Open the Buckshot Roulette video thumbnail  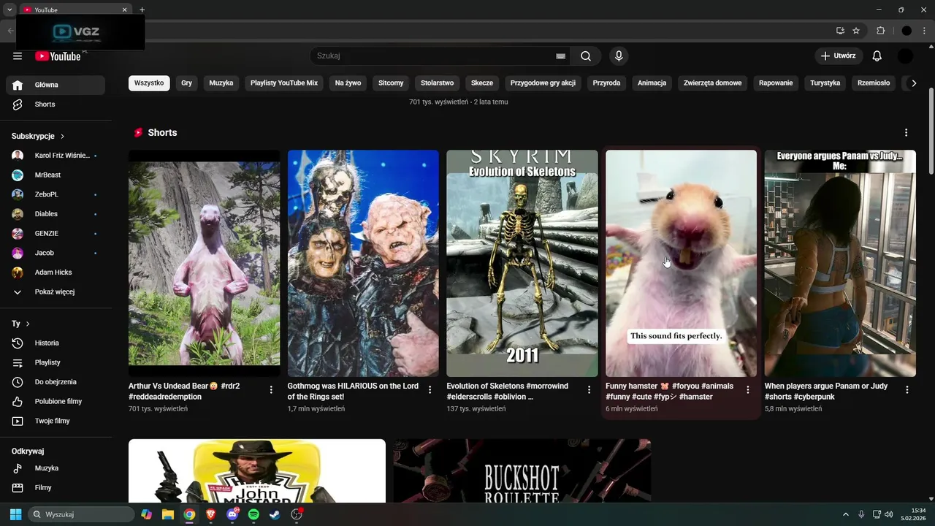tap(522, 471)
